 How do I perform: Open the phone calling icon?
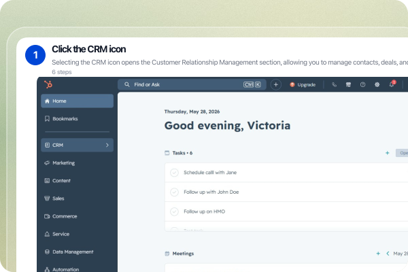[334, 84]
